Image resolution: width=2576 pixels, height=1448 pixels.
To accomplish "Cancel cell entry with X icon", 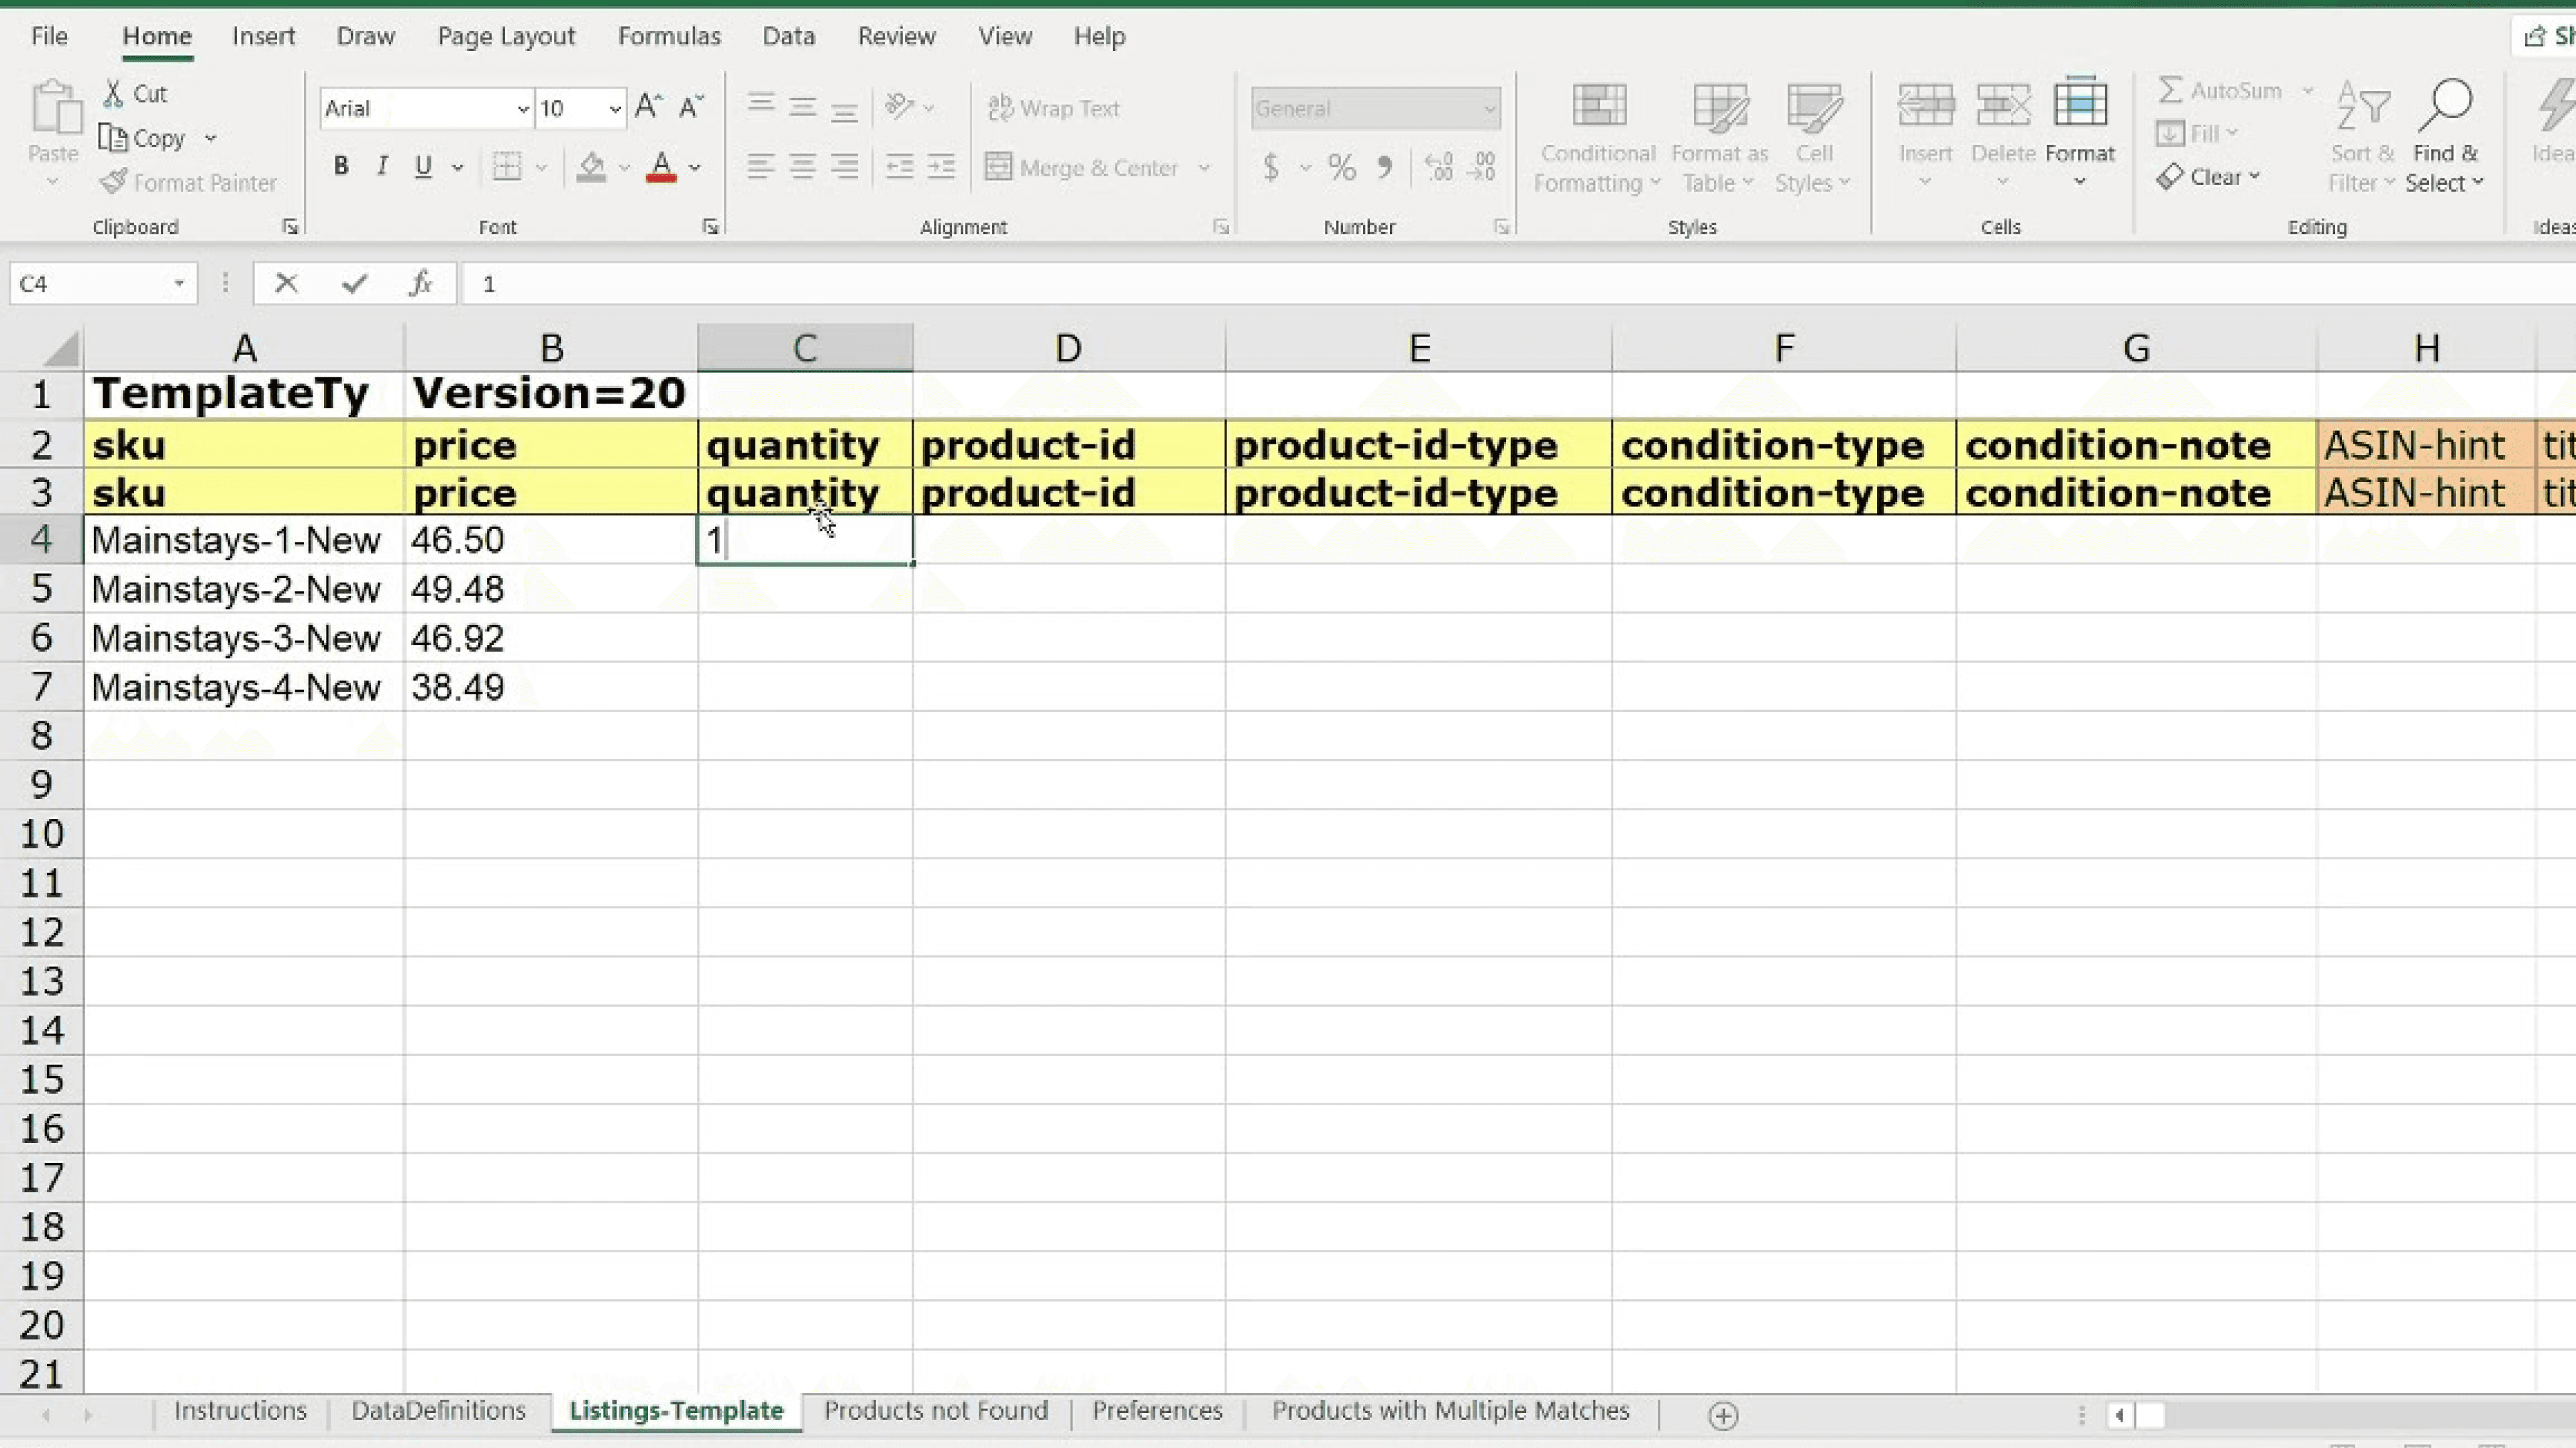I will (x=286, y=284).
